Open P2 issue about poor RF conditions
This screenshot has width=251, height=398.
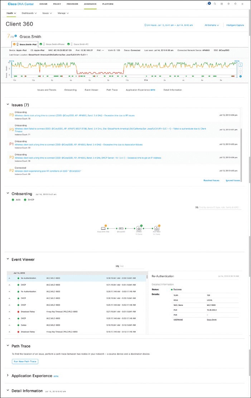(48, 171)
